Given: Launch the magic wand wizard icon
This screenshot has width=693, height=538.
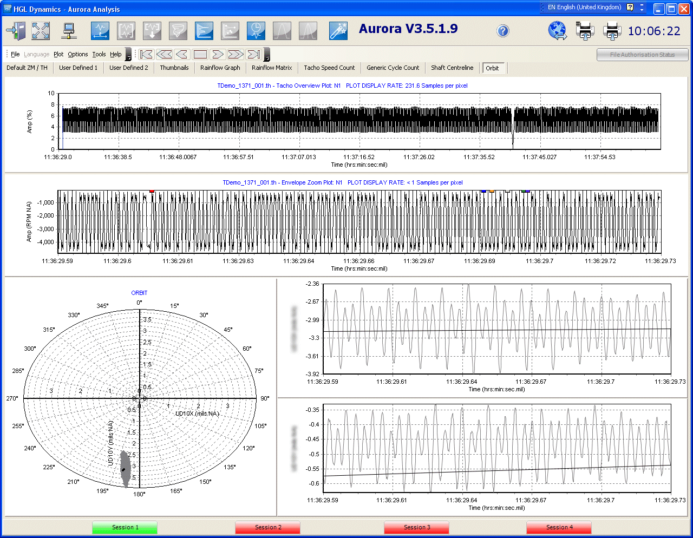Looking at the screenshot, I should click(338, 31).
